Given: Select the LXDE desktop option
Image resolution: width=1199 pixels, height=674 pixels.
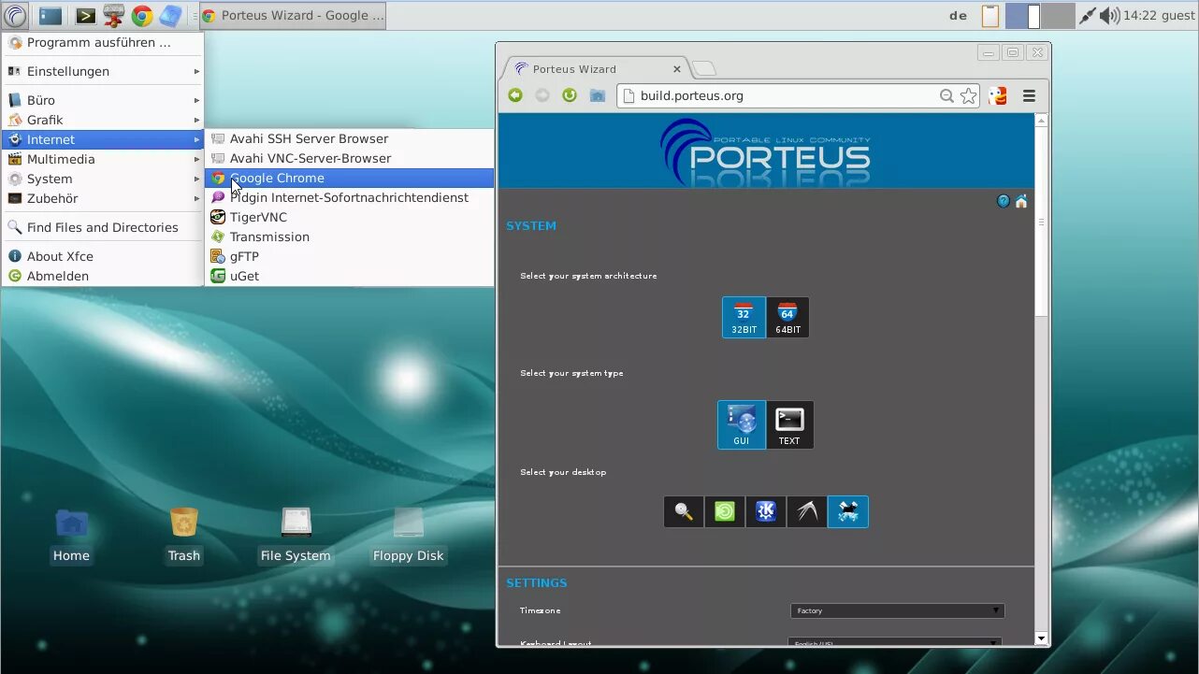Looking at the screenshot, I should [x=807, y=511].
